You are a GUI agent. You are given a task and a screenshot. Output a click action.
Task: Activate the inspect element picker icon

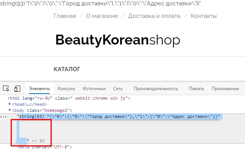tap(6, 89)
